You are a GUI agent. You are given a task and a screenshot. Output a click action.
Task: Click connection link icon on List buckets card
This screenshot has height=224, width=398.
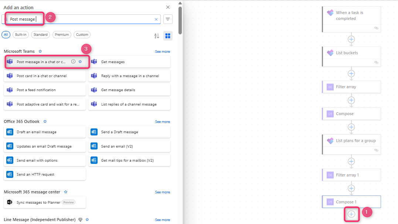pos(376,62)
